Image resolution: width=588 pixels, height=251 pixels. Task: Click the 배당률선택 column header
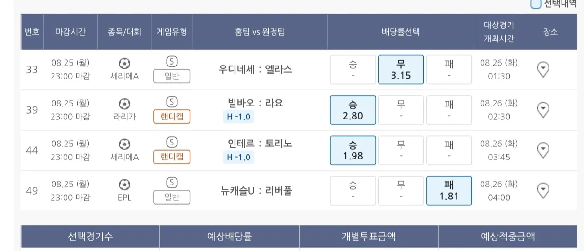[x=401, y=32]
